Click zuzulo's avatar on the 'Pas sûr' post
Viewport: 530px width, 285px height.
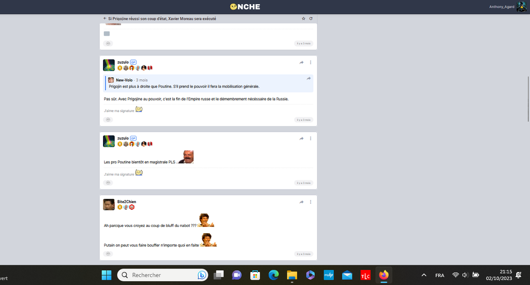[x=109, y=65]
